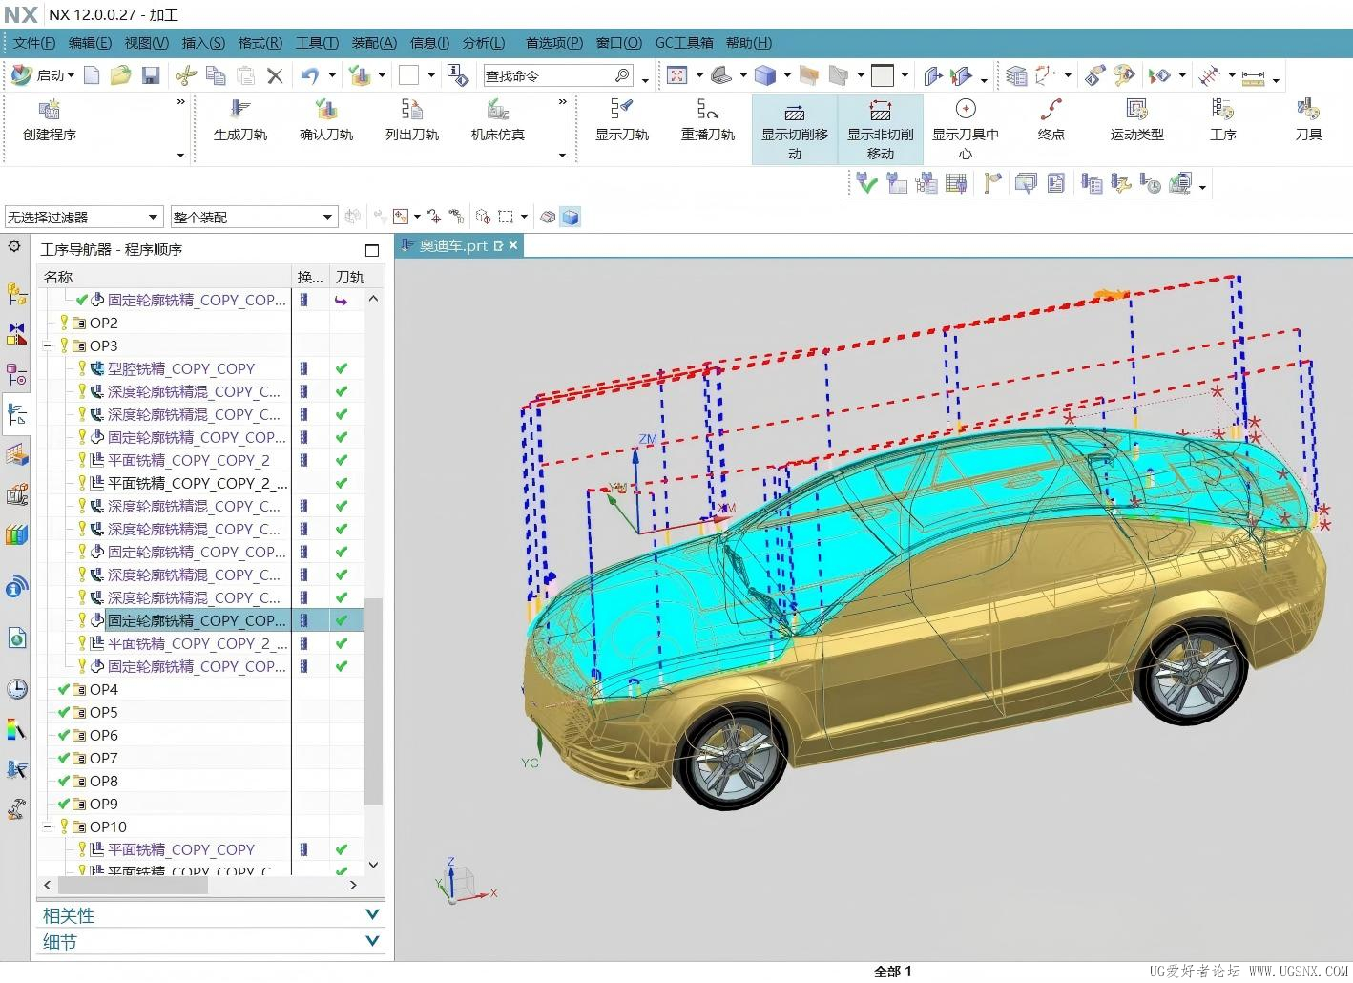The width and height of the screenshot is (1353, 983).
Task: Click the save icon in the toolbar
Action: coord(150,75)
